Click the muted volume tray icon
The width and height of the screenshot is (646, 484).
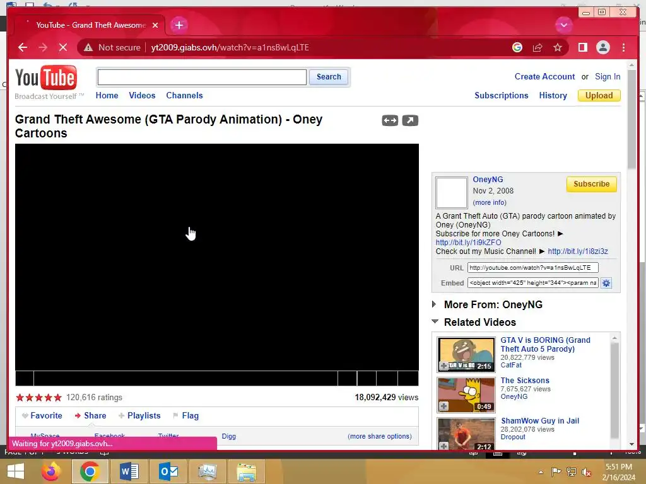(586, 472)
